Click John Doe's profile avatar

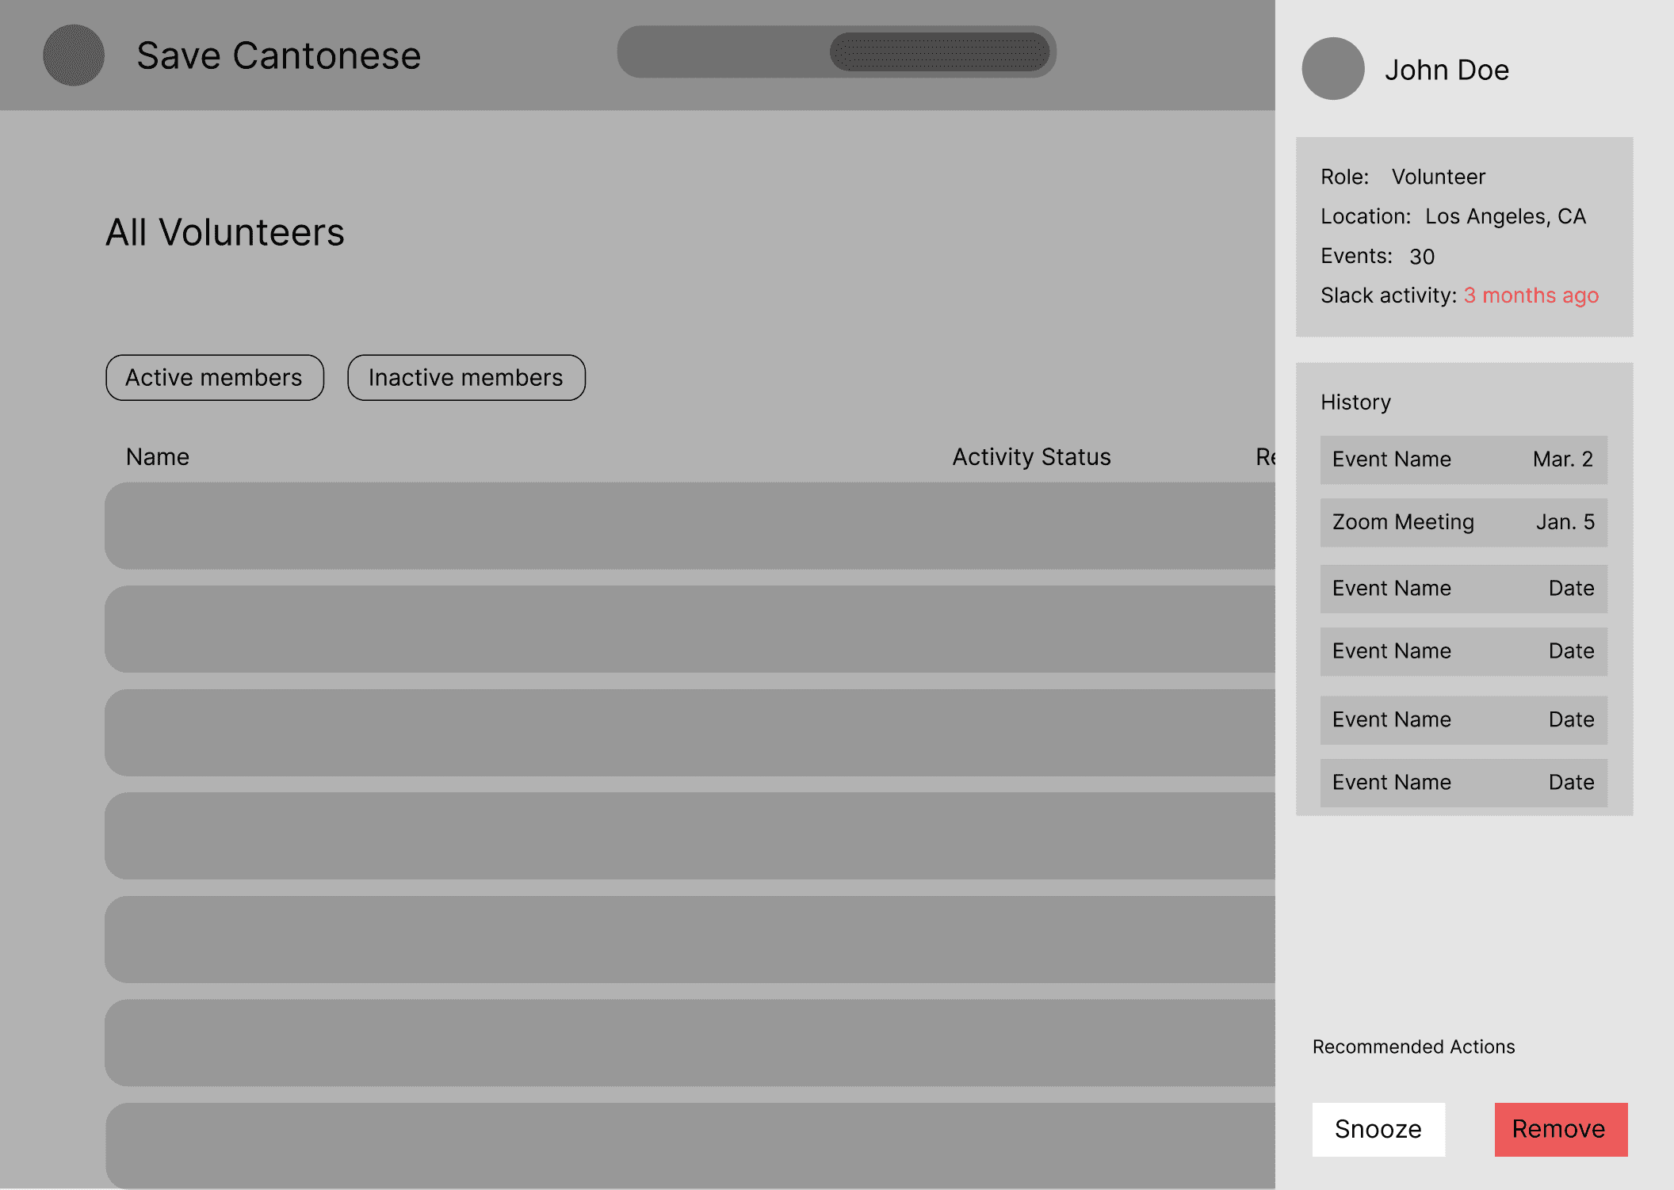click(x=1332, y=69)
